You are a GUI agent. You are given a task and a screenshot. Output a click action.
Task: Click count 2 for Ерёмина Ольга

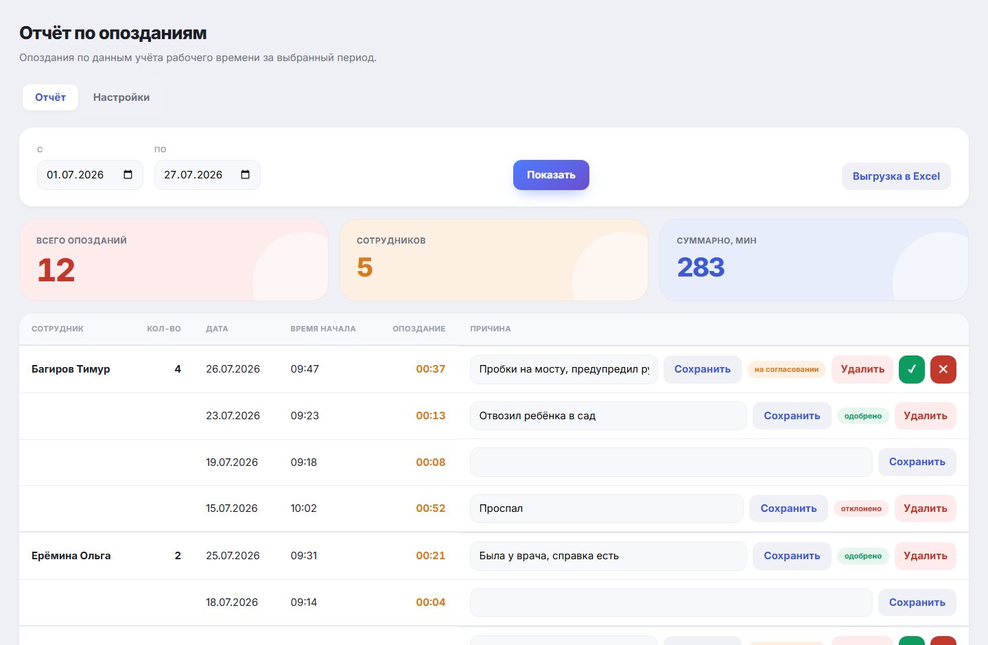(178, 556)
